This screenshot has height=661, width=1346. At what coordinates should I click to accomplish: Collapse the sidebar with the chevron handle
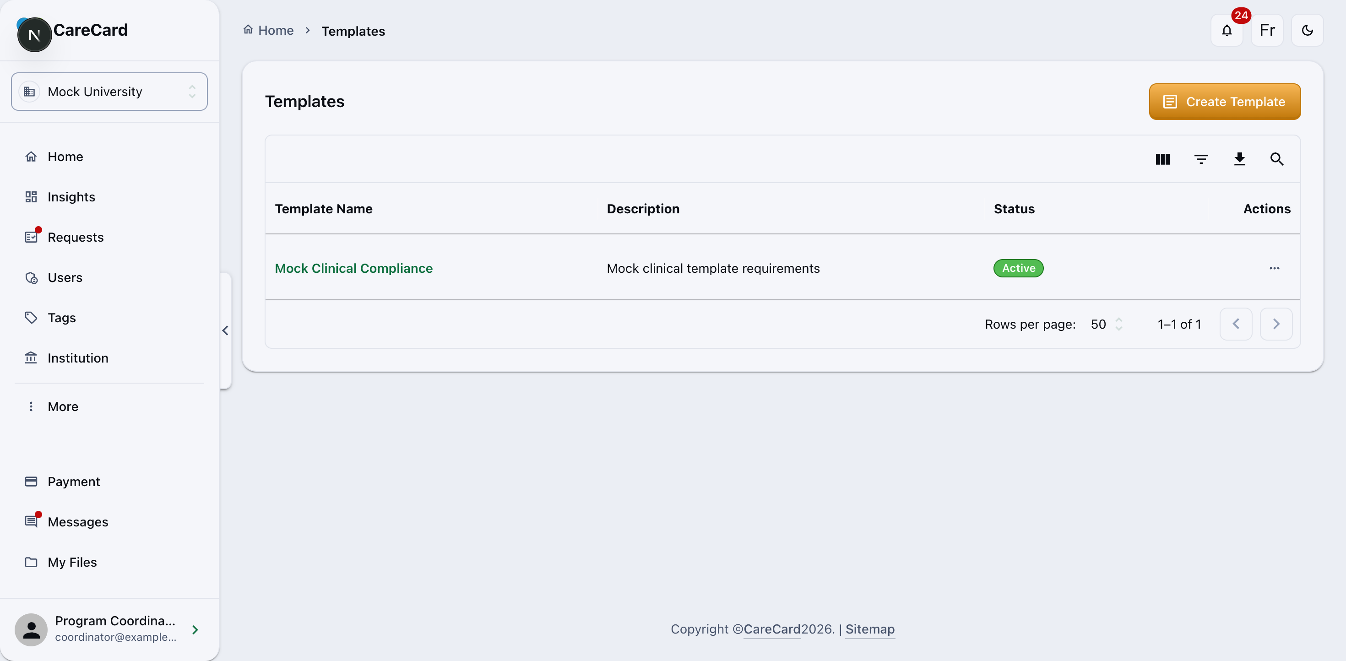coord(225,330)
